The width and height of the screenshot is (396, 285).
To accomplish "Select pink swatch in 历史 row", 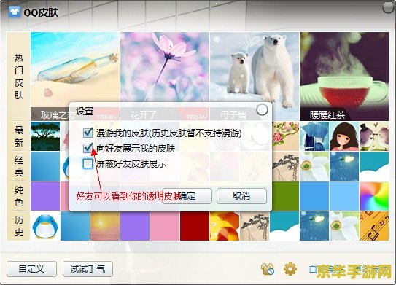I will (165, 226).
